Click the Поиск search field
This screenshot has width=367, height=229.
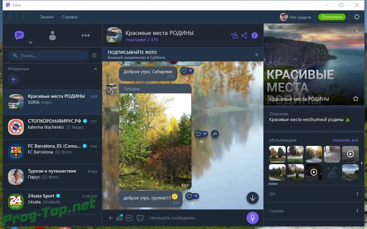[x=48, y=56]
